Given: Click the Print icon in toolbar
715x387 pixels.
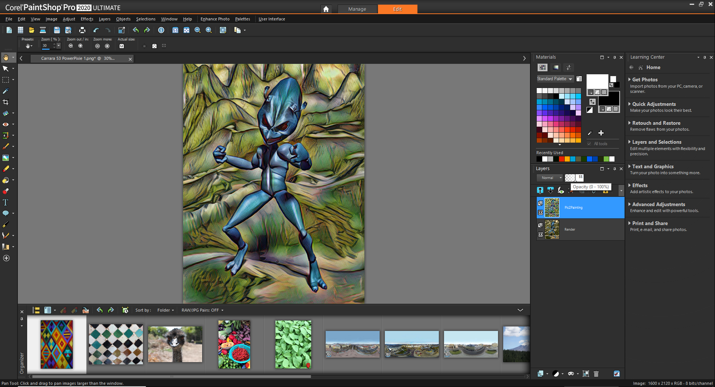Looking at the screenshot, I should pos(82,30).
